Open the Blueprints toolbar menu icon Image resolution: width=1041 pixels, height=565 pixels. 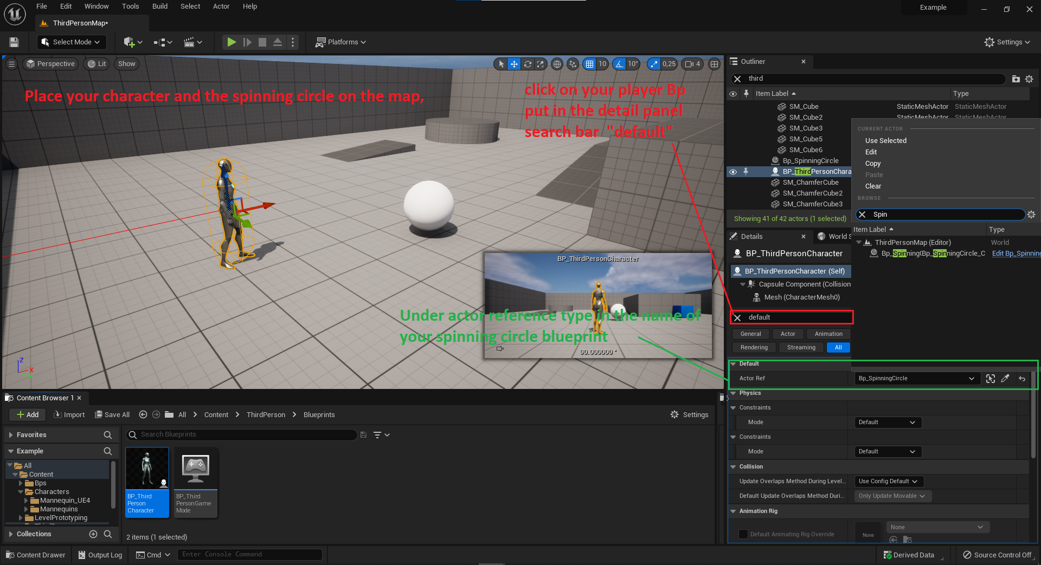163,42
